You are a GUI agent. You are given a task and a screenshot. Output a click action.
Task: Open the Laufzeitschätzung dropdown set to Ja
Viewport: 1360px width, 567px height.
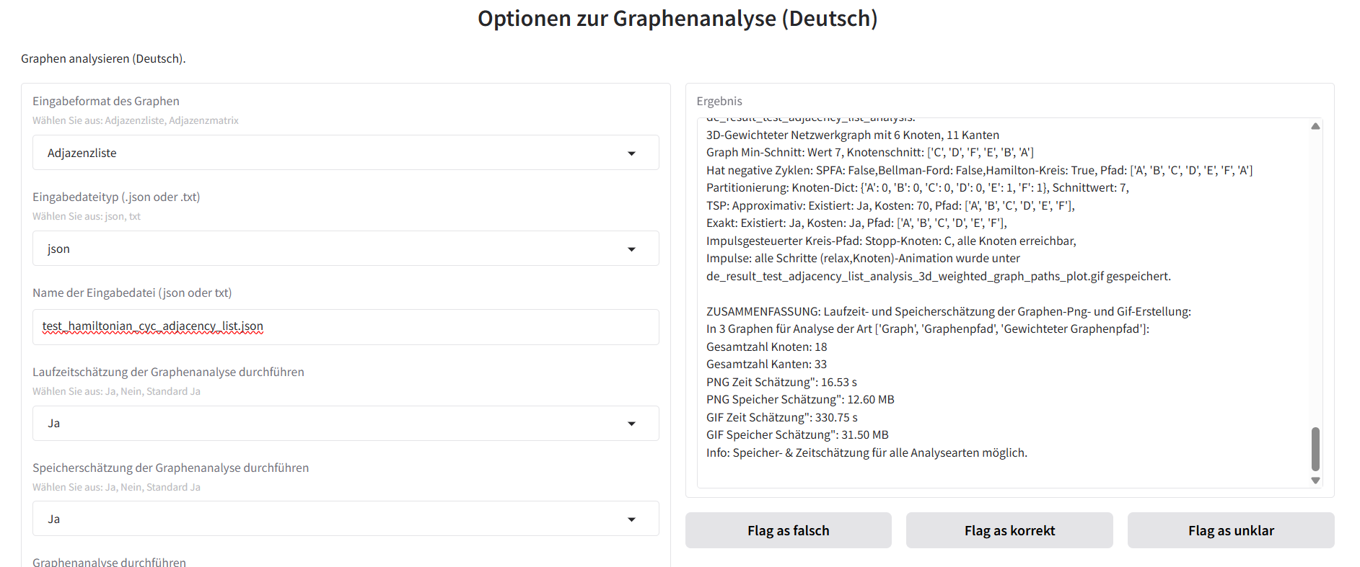tap(346, 423)
